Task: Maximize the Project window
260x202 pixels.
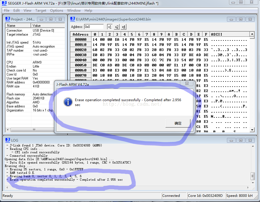Action: pos(51,19)
